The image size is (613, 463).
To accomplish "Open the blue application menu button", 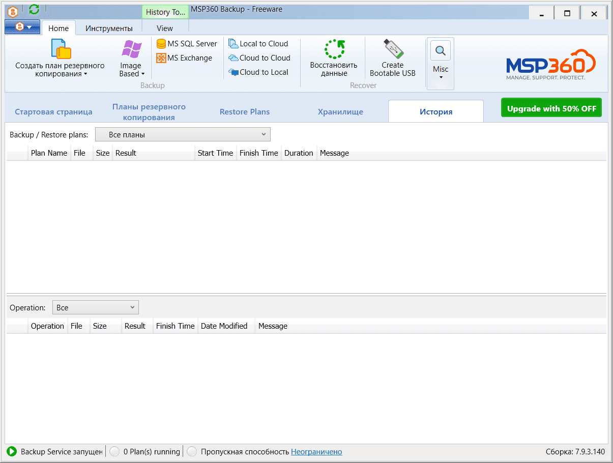I will 22,27.
